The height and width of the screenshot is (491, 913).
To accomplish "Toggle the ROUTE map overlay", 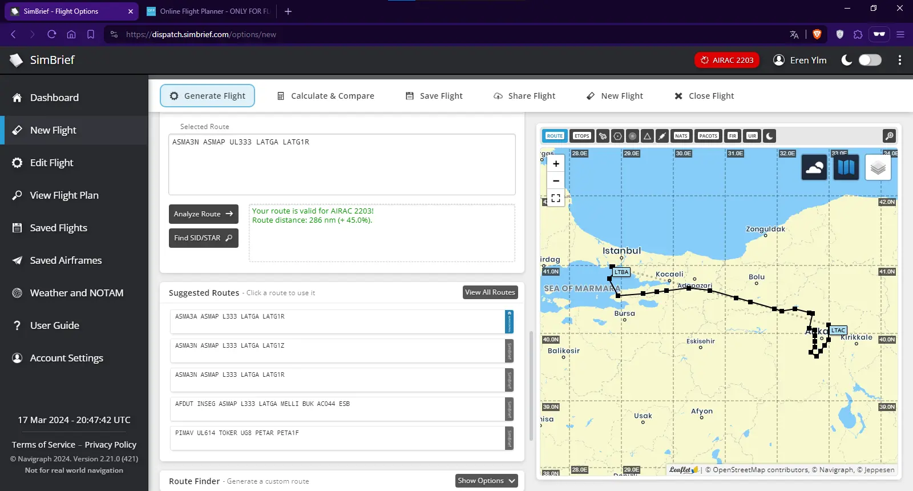I will point(555,136).
